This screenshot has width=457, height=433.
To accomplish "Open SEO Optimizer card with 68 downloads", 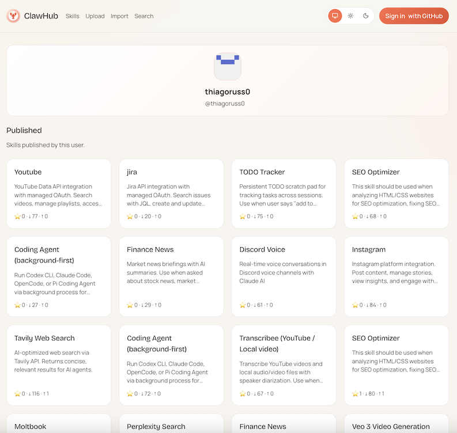I will [x=396, y=193].
